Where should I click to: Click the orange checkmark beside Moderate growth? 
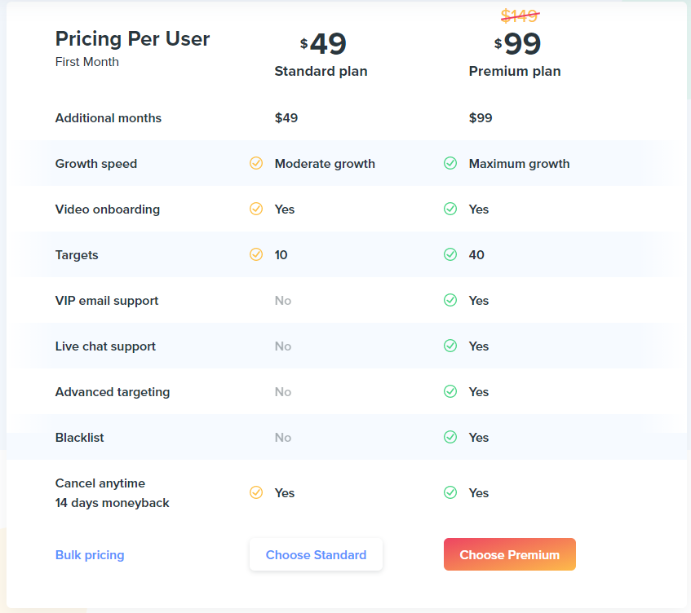tap(256, 163)
